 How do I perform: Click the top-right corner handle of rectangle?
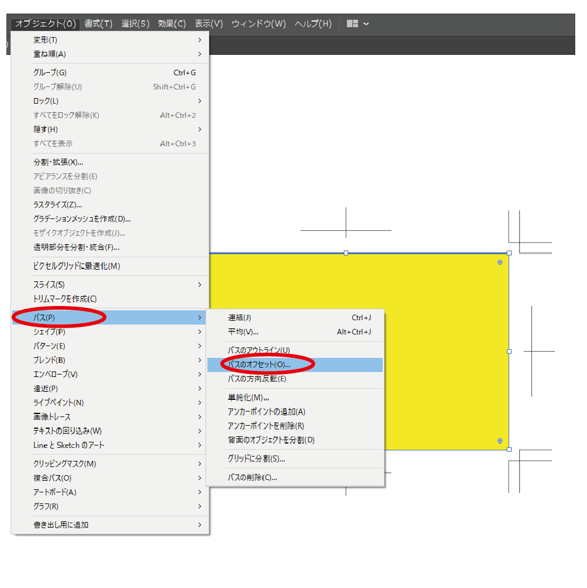coord(509,253)
